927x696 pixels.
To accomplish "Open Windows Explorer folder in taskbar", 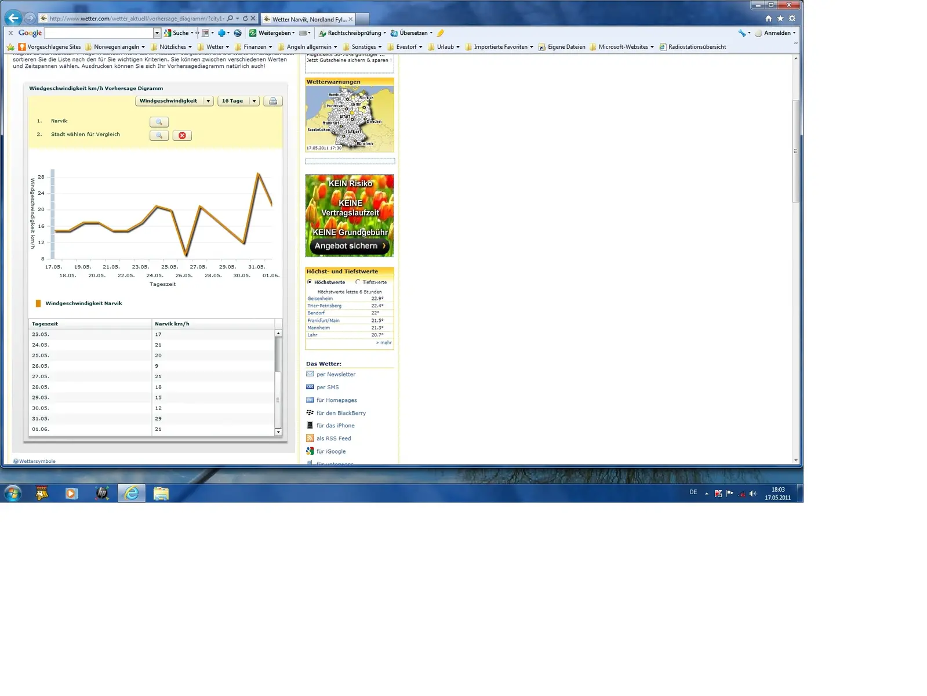I will 161,494.
